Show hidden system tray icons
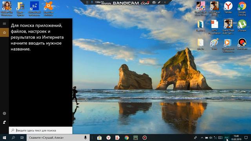 (202, 137)
